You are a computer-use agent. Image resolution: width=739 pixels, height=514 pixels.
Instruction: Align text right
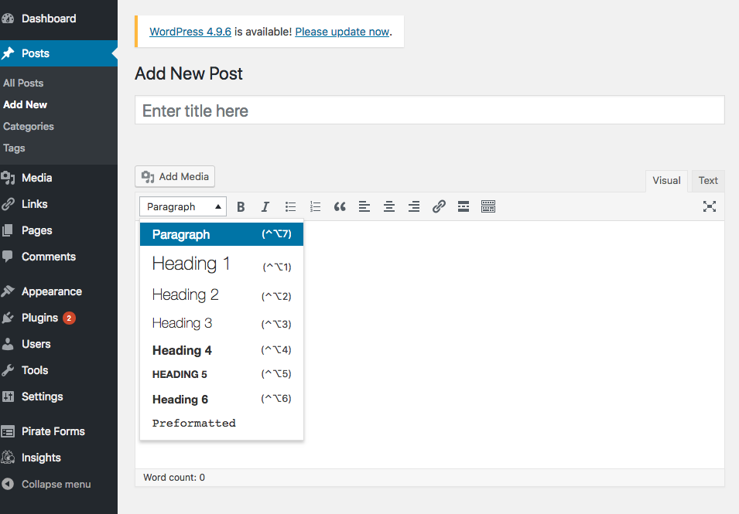pyautogui.click(x=414, y=206)
